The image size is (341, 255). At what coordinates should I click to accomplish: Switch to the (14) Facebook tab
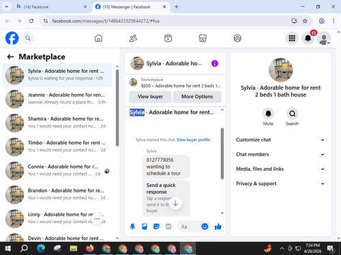click(51, 7)
